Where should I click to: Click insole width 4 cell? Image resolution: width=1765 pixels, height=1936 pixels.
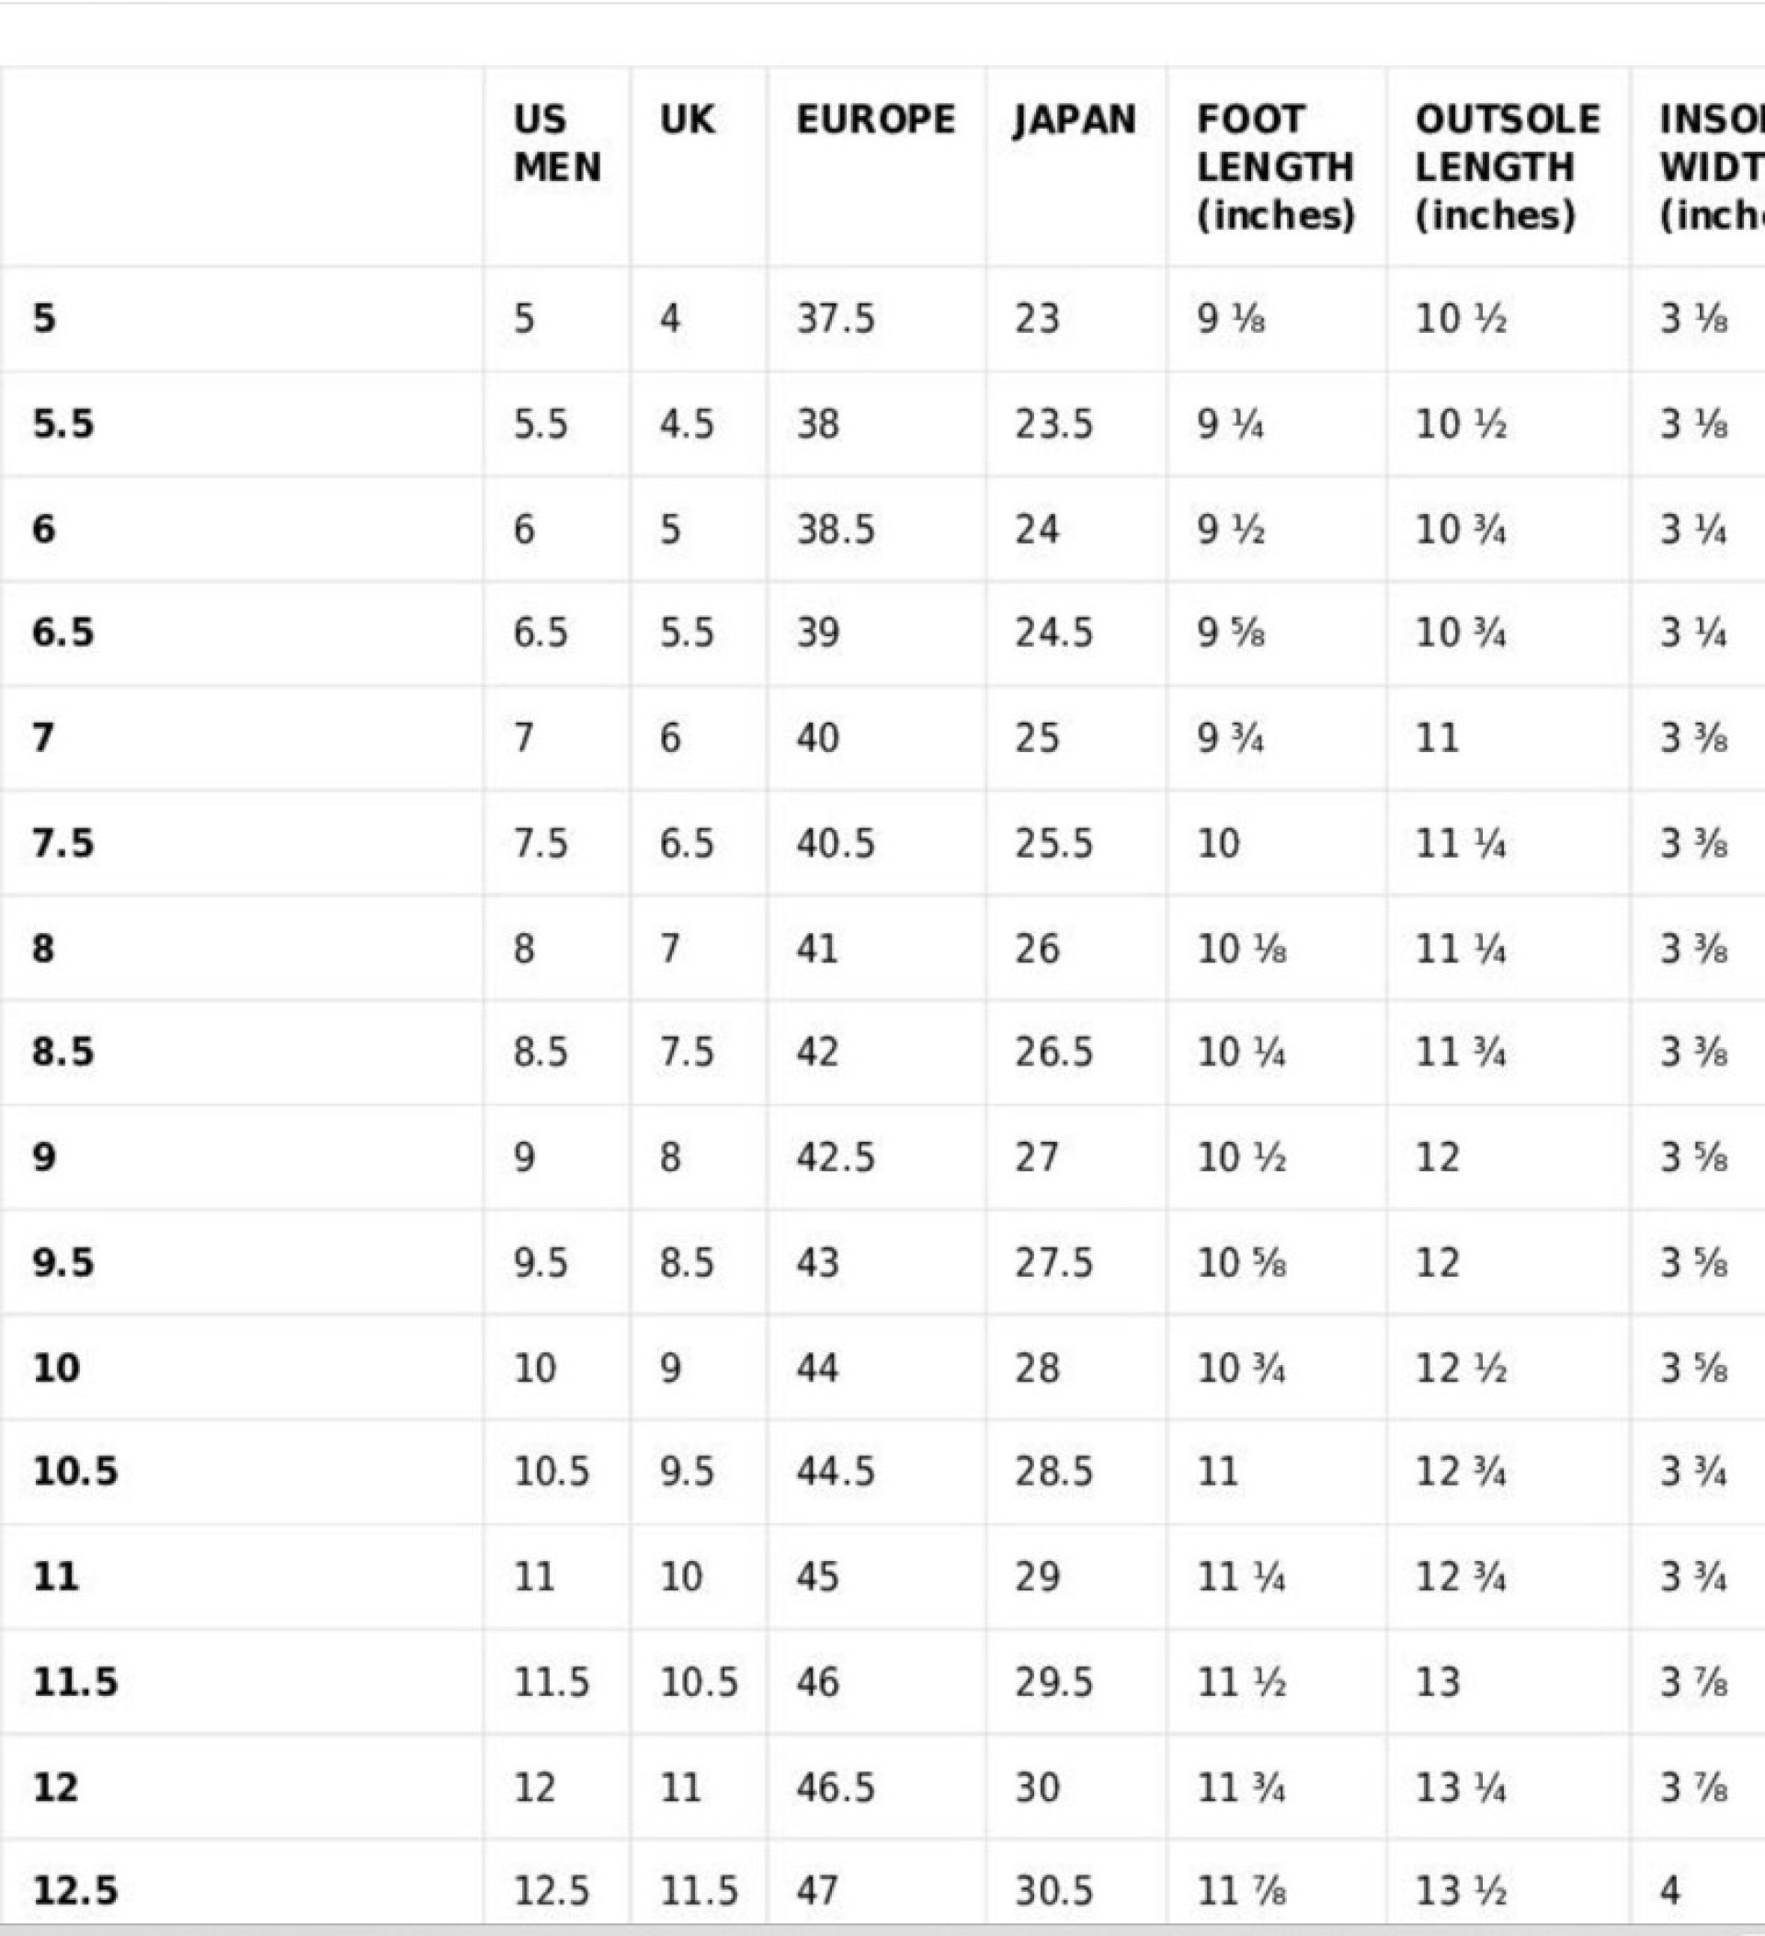tap(1671, 1891)
